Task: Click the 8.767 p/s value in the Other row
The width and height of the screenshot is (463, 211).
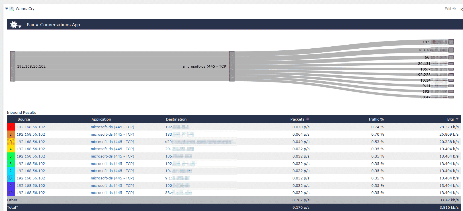Action: click(301, 200)
